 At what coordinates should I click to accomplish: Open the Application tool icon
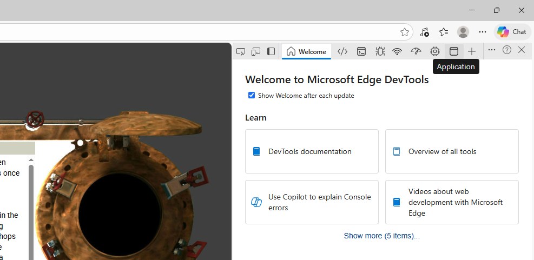click(x=454, y=51)
